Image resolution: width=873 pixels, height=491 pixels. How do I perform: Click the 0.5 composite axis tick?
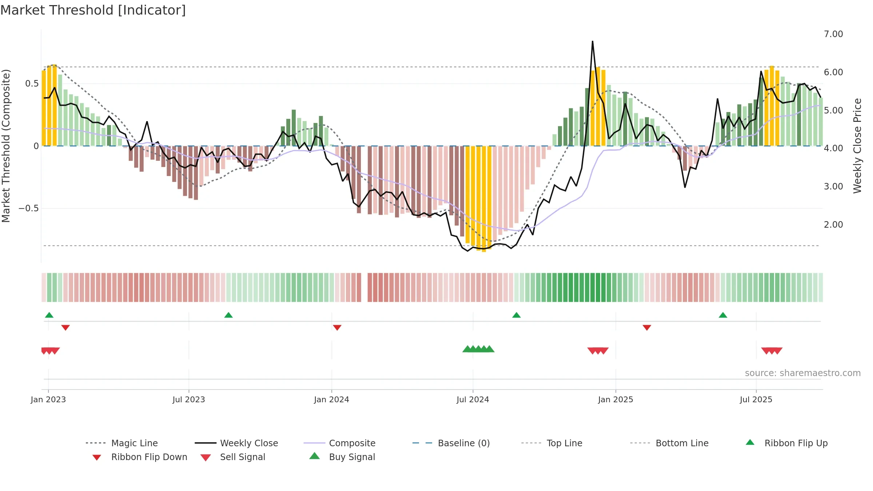point(32,84)
